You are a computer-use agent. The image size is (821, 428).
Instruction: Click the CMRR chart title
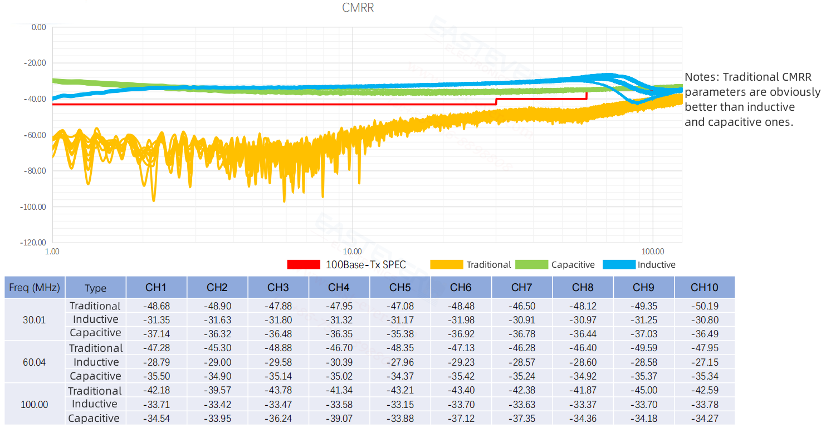tap(358, 8)
